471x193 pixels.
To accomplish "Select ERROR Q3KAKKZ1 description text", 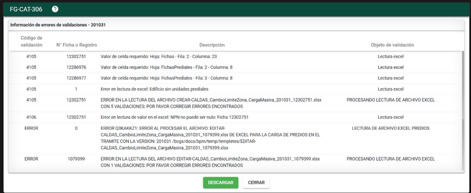I will pos(210,138).
